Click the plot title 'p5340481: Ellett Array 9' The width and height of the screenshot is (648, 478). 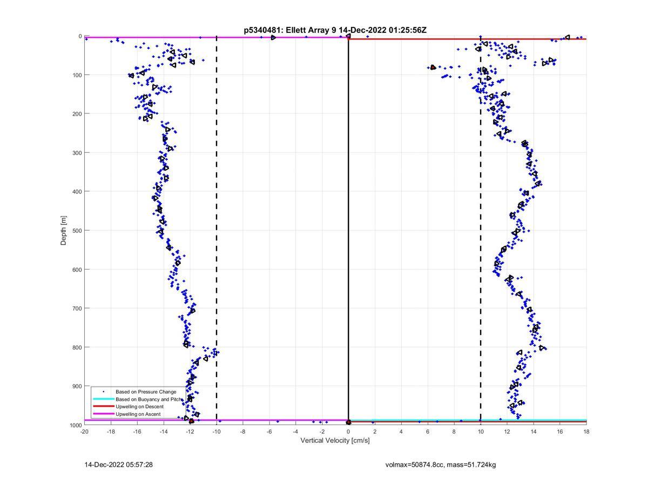290,30
